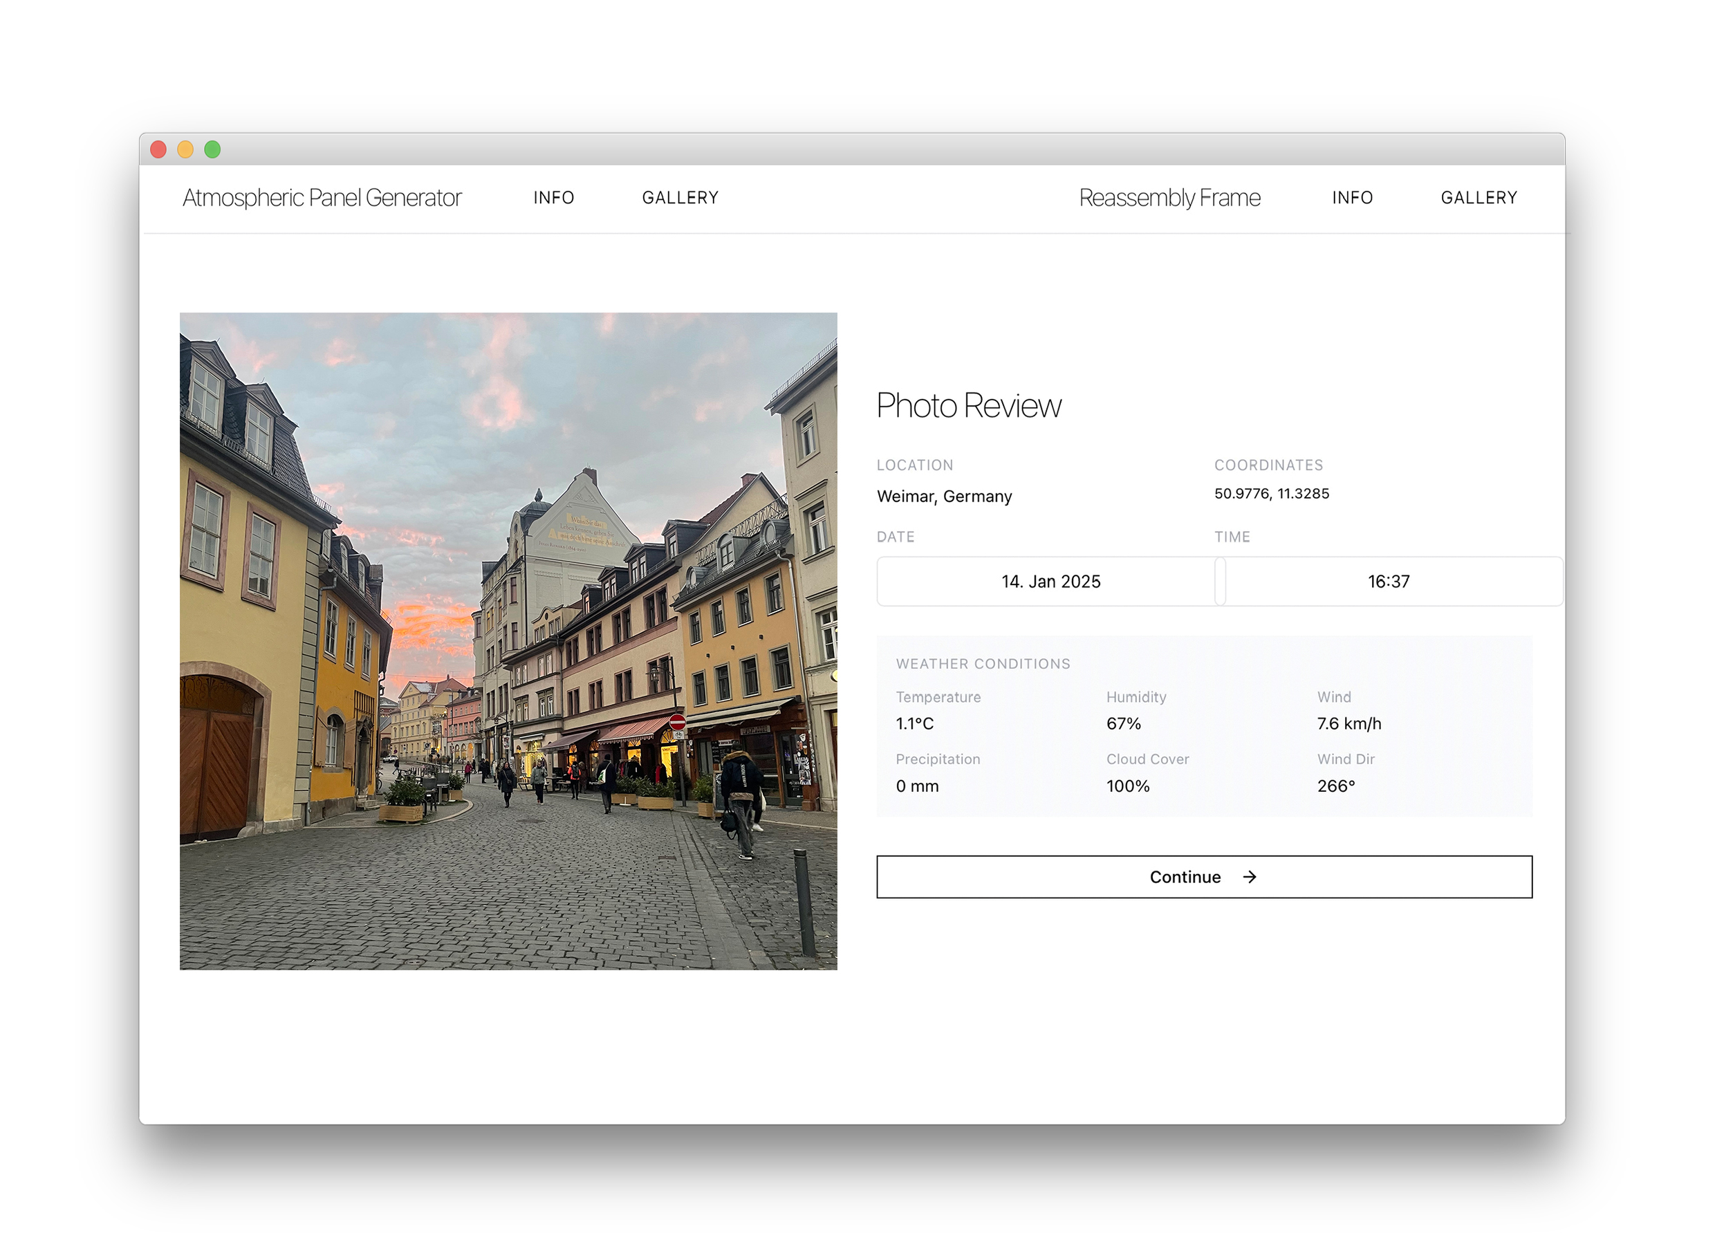Open GALLERY next to Reassembly Frame
This screenshot has width=1715, height=1233.
1478,198
